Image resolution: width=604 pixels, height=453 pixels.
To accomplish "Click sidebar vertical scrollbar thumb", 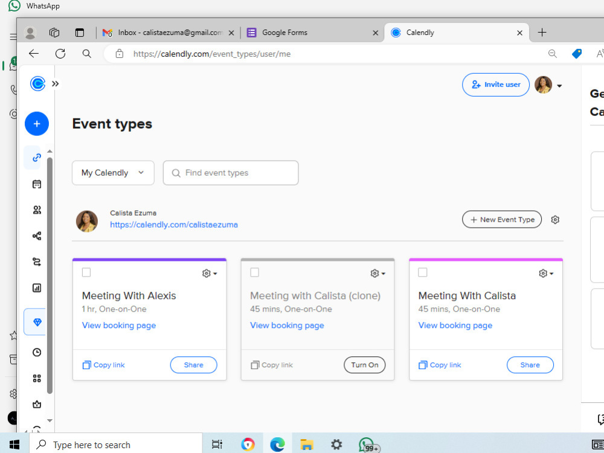I will coord(50,275).
